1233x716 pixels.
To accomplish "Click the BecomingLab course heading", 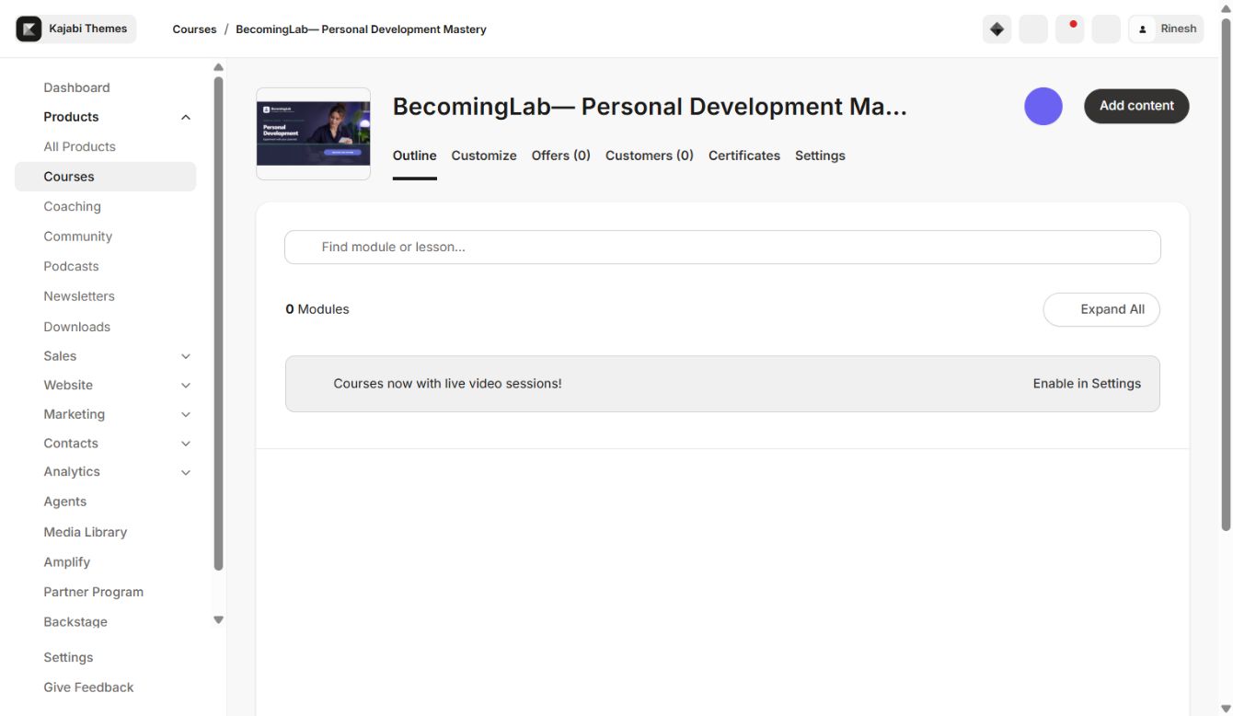I will pyautogui.click(x=650, y=107).
